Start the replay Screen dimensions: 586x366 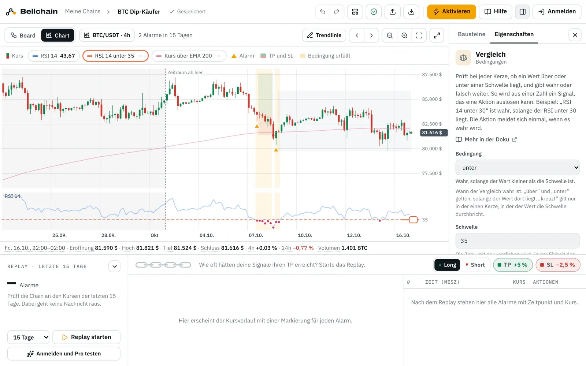point(86,337)
